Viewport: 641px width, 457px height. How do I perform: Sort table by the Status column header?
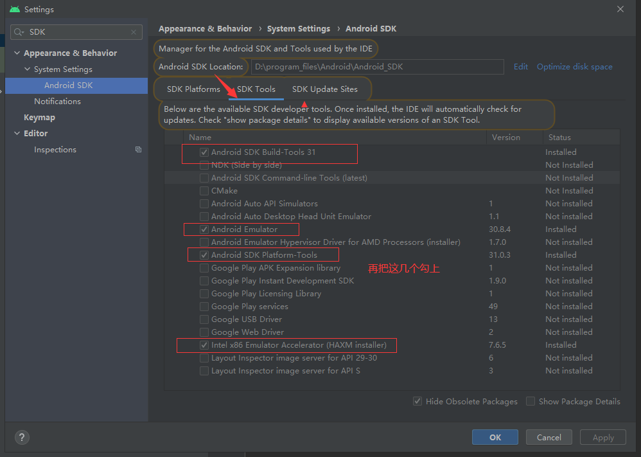click(x=581, y=138)
